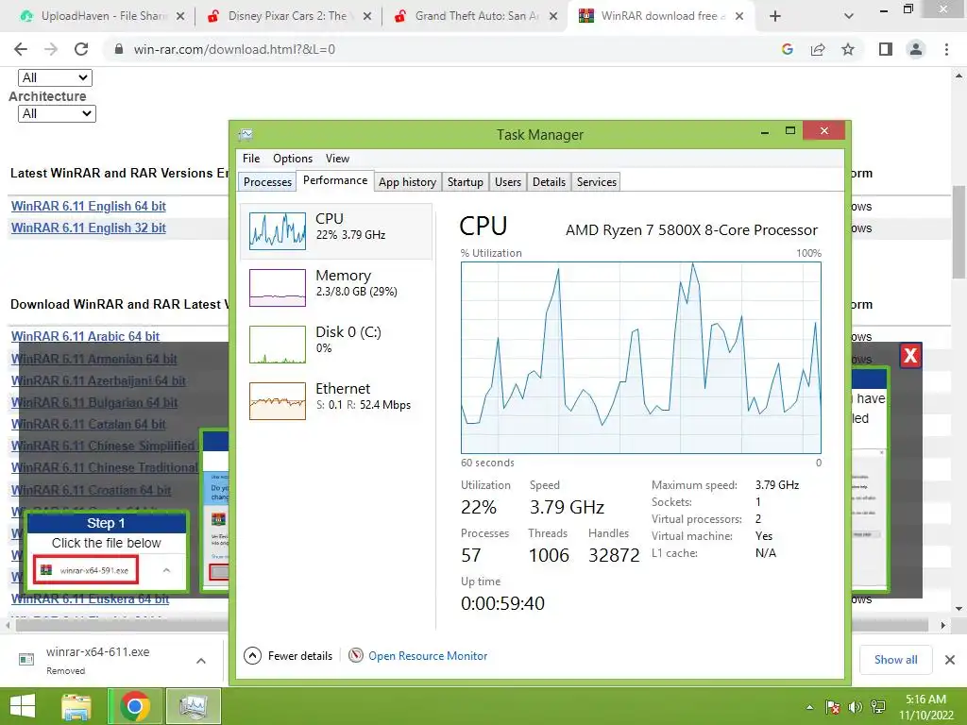Close the Disney Pixar Cars 2 tab
The width and height of the screenshot is (967, 725).
[367, 16]
